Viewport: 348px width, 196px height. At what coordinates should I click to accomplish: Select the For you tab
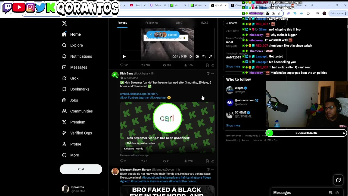[x=122, y=23]
